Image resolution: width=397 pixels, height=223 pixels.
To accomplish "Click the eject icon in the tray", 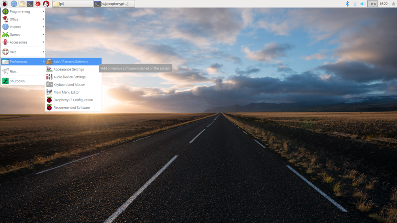I will point(393,4).
